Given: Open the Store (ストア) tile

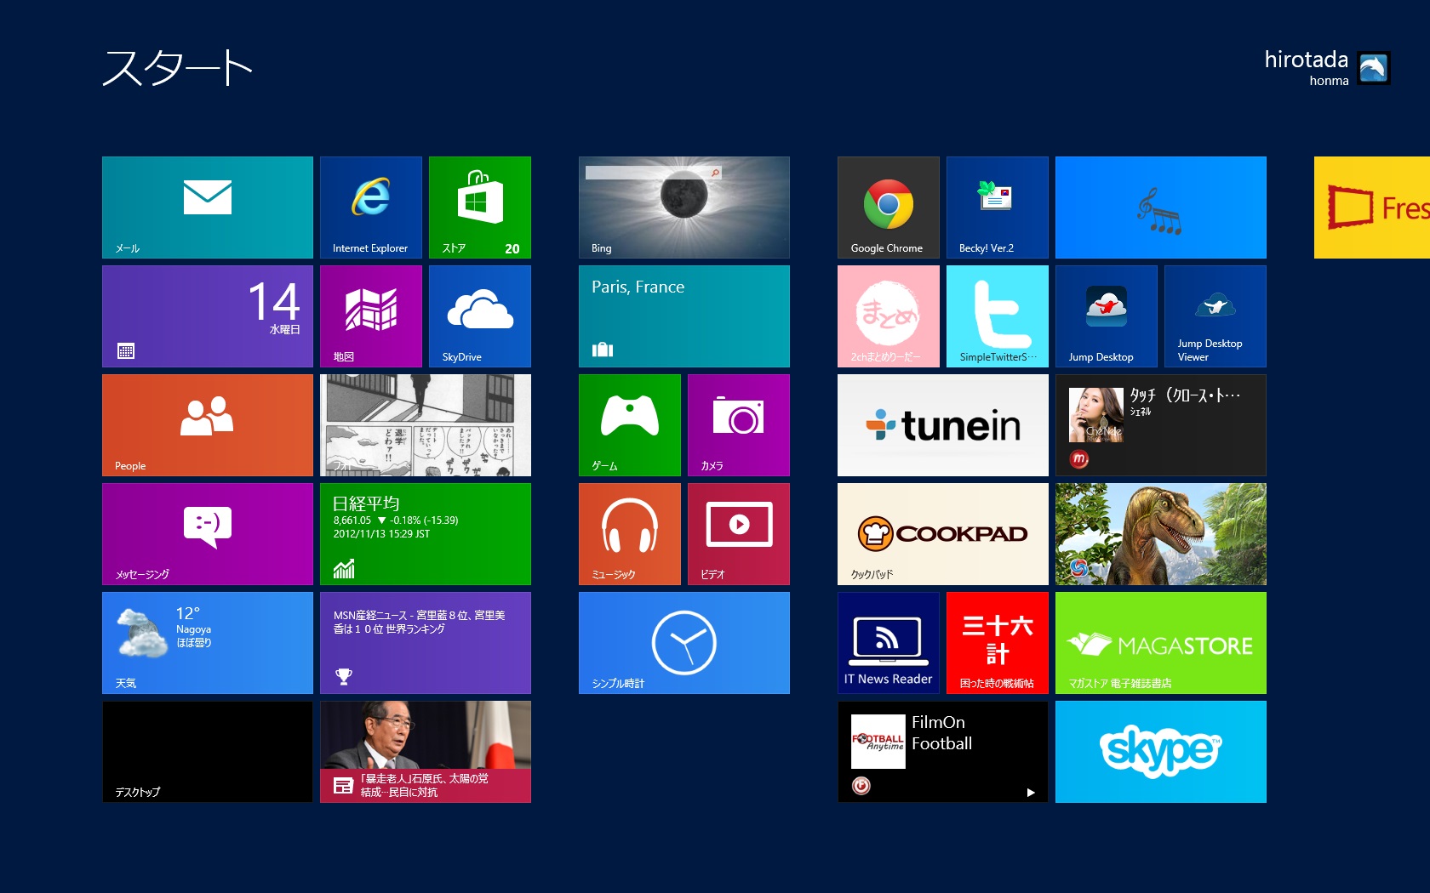Looking at the screenshot, I should (x=480, y=208).
